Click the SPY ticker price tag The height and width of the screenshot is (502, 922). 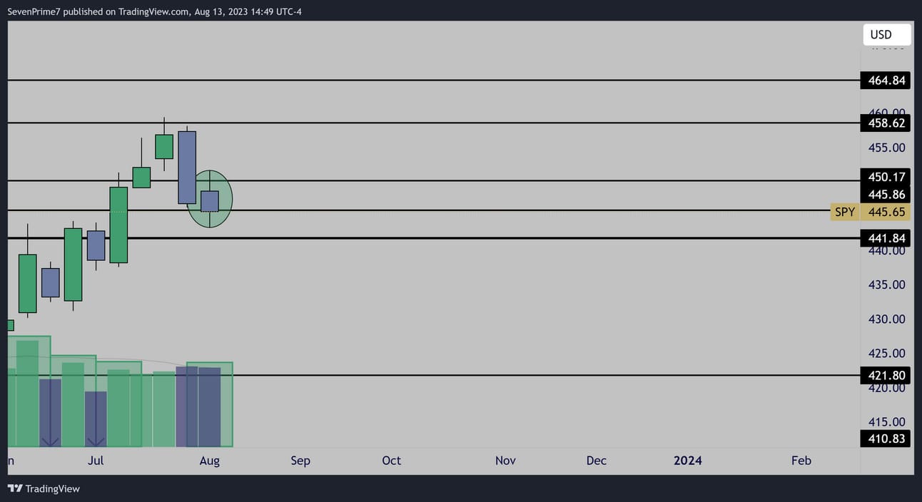coord(845,212)
